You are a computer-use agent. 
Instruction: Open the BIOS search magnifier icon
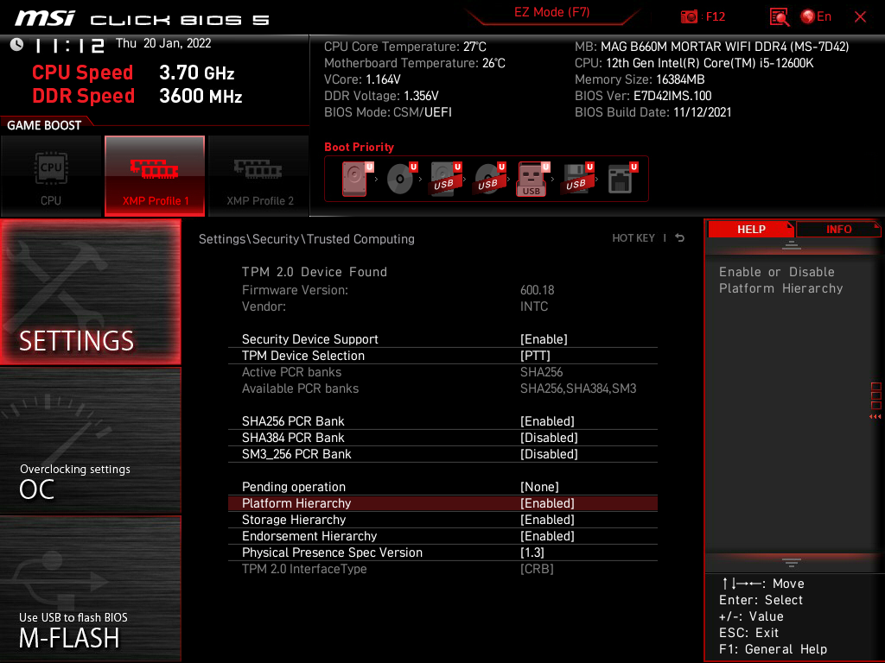pyautogui.click(x=779, y=17)
